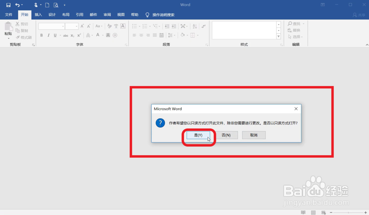Viewport: 369px width, 215px height.
Task: Click the Paste clipboard icon
Action: tap(8, 26)
